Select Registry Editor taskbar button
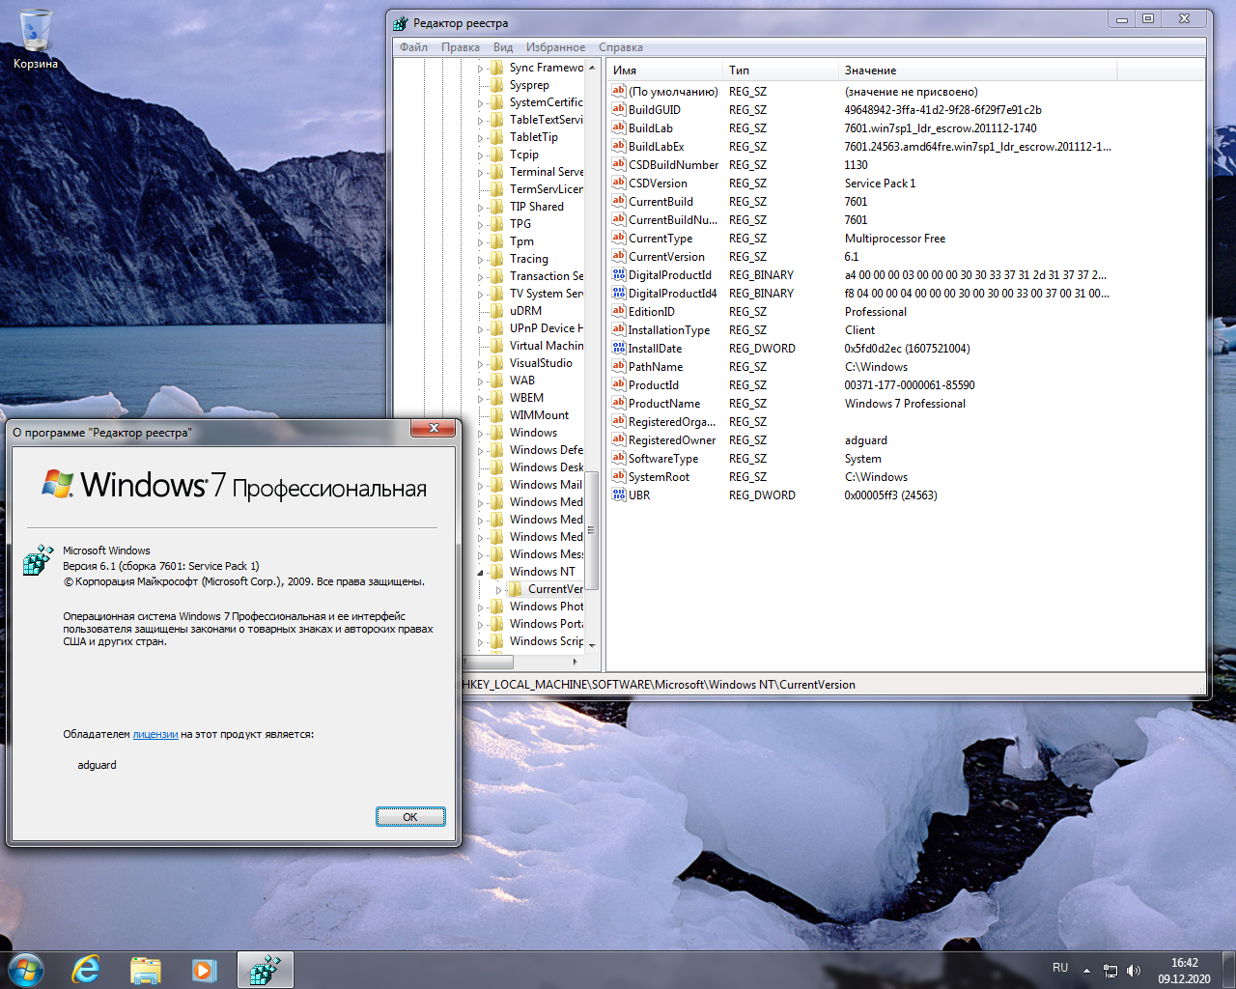The width and height of the screenshot is (1236, 989). tap(265, 970)
